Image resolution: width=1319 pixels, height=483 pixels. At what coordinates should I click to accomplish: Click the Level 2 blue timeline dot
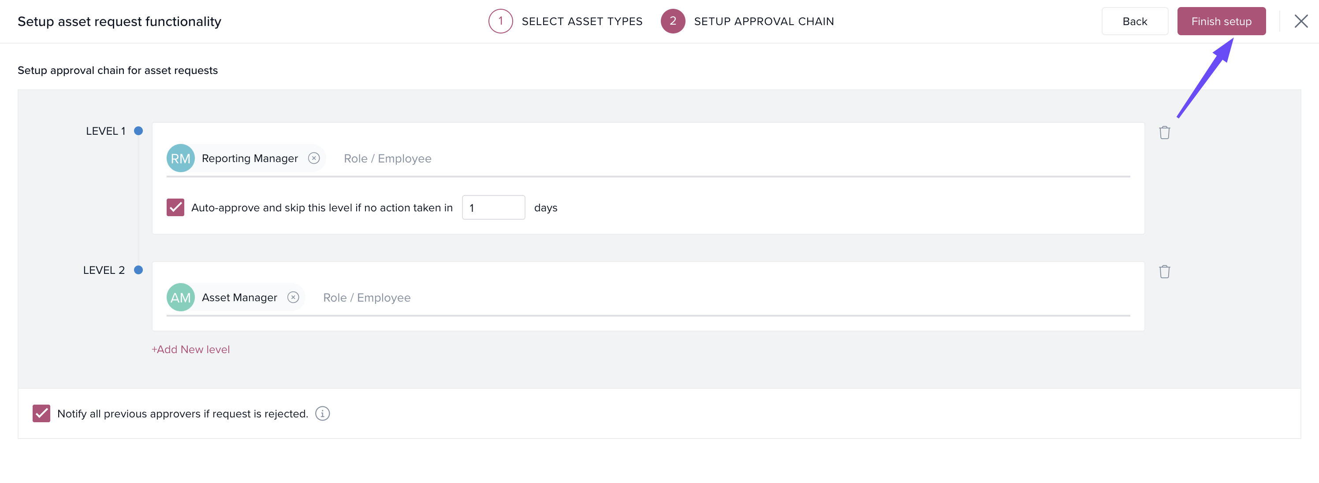tap(138, 270)
